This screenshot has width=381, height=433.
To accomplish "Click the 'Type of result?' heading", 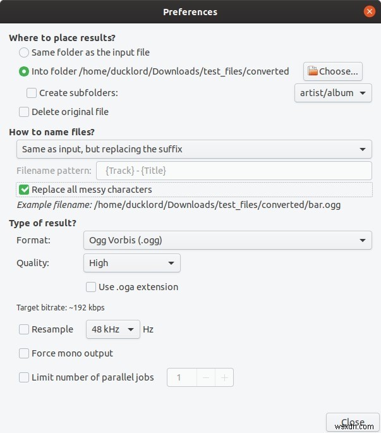I will [42, 223].
